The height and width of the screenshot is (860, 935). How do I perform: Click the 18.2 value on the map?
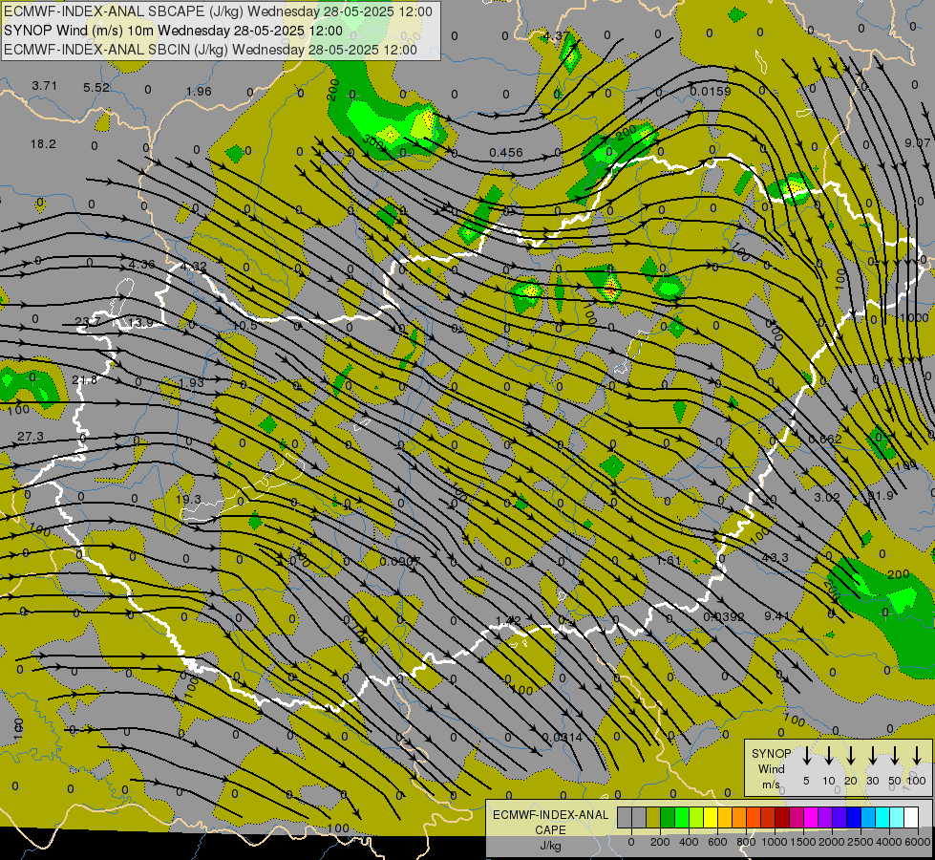point(43,144)
